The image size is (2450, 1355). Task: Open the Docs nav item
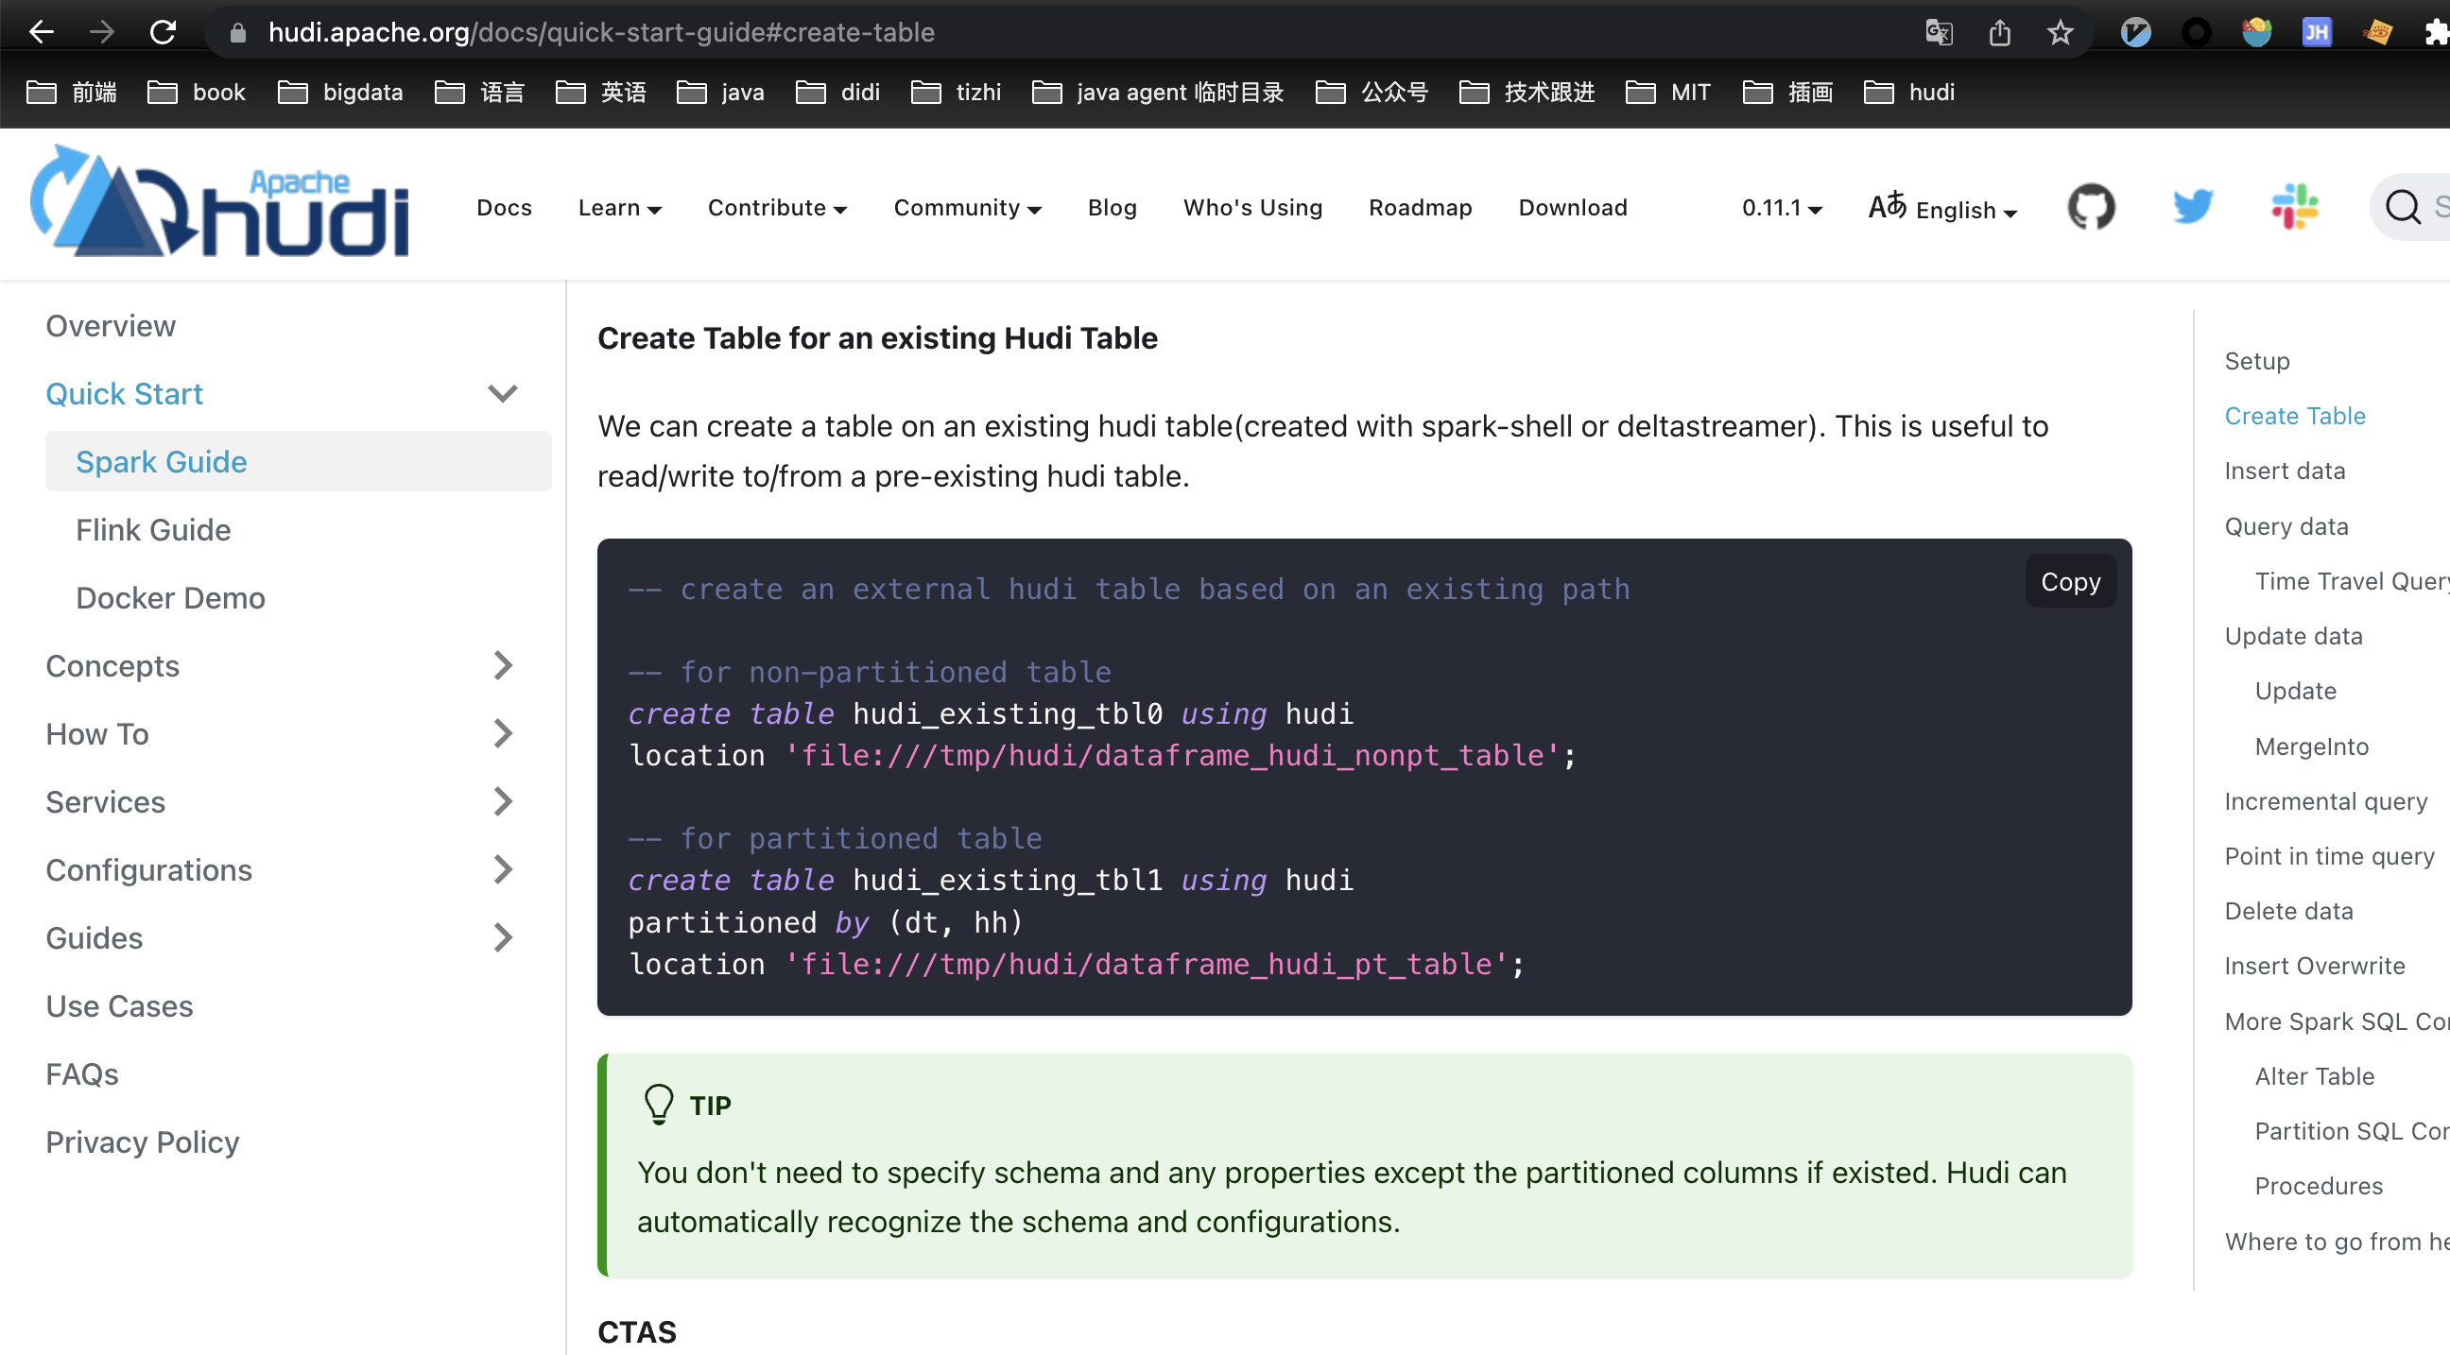(504, 207)
